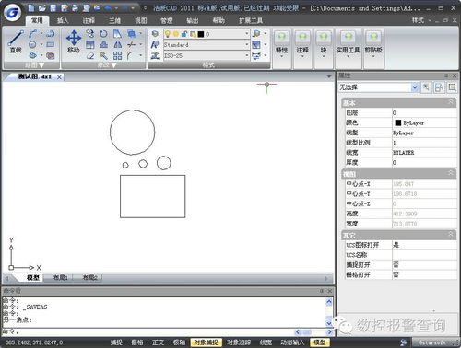The height and width of the screenshot is (348, 461).
Task: Click the ByLayer black color swatch
Action: click(x=398, y=122)
